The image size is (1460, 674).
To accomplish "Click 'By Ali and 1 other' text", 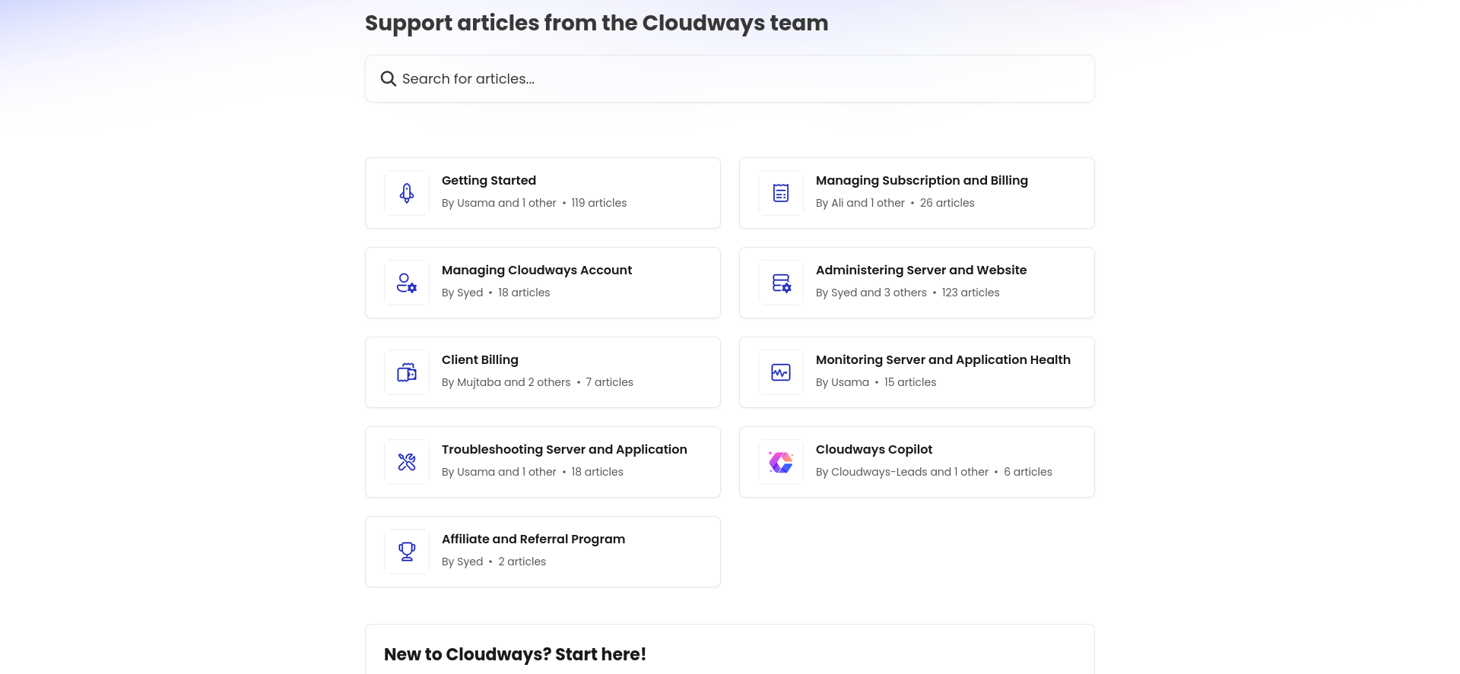I will (x=860, y=203).
